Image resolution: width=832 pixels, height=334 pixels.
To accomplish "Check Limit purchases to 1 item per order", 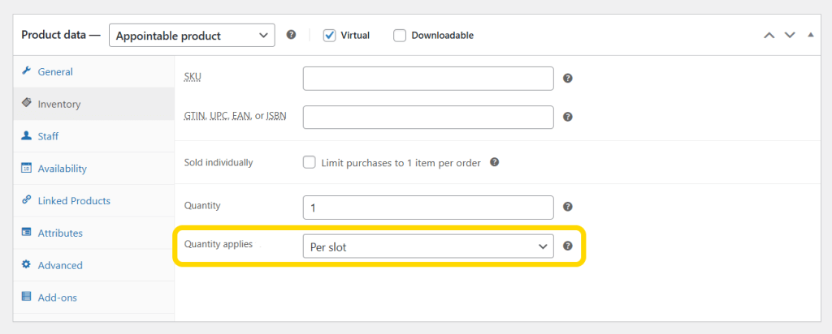I will [310, 162].
